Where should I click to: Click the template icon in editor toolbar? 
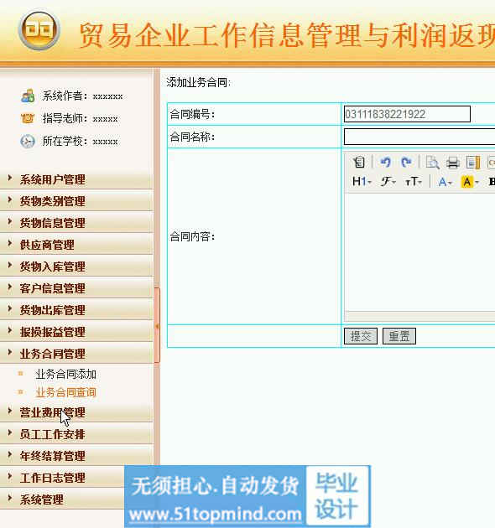point(472,163)
